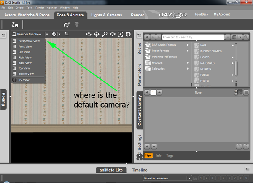Click the reset view up-arrow icon
The image size is (253, 183).
[128, 34]
